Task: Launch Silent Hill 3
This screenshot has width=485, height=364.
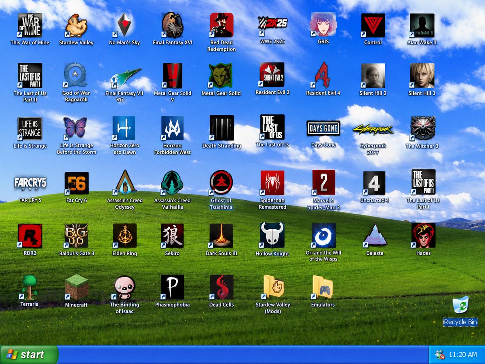Action: (422, 75)
